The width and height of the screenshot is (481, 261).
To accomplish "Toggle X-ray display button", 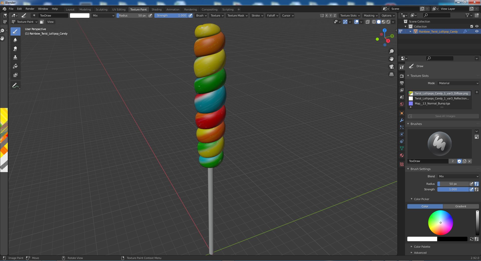I will click(367, 22).
